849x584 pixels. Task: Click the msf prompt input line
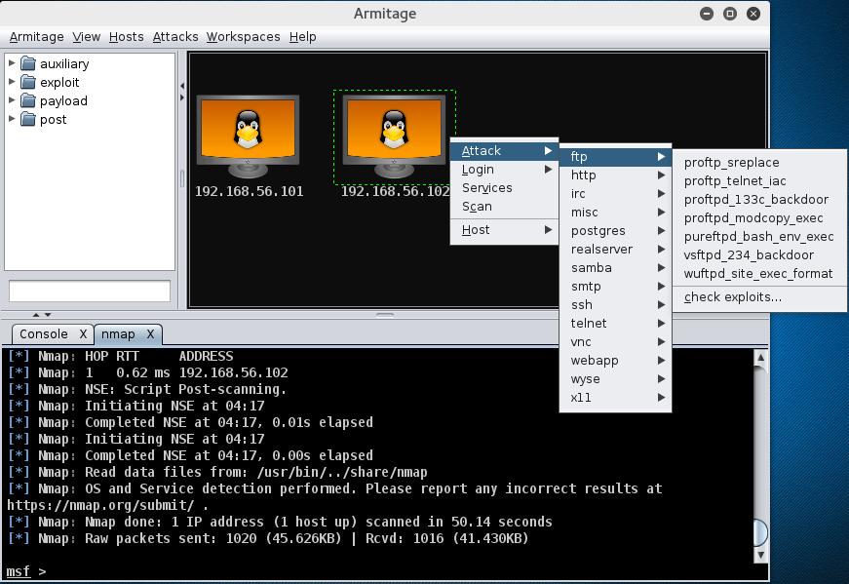coord(384,571)
